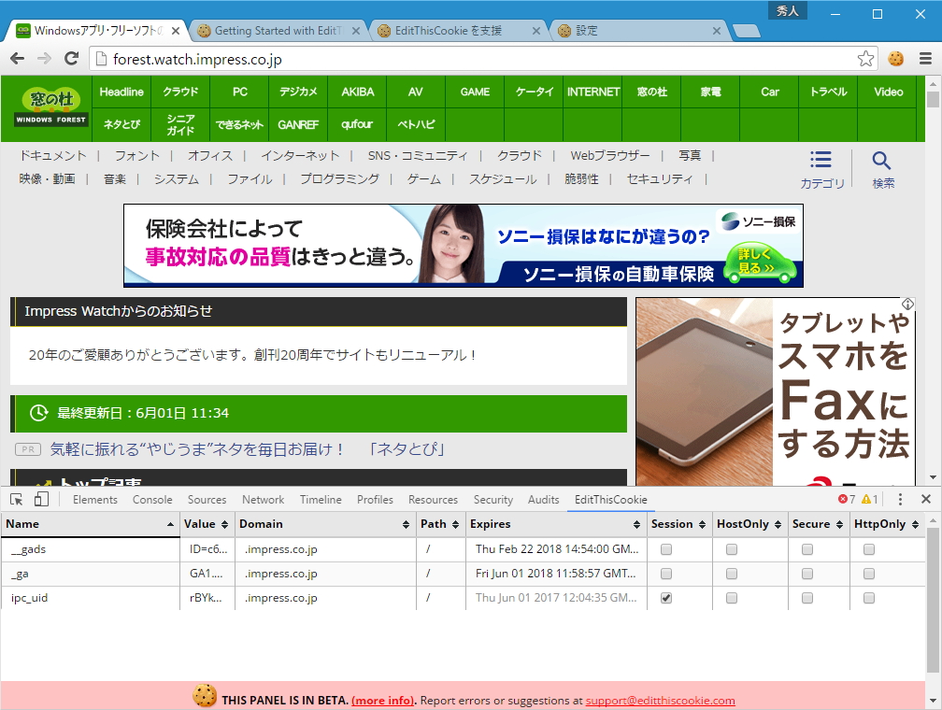Uncheck Session checkbox for ipc_uid cookie
Viewport: 942px width, 710px height.
(x=666, y=598)
